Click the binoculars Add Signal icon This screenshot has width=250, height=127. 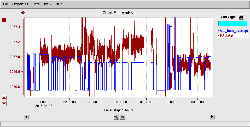click(241, 17)
